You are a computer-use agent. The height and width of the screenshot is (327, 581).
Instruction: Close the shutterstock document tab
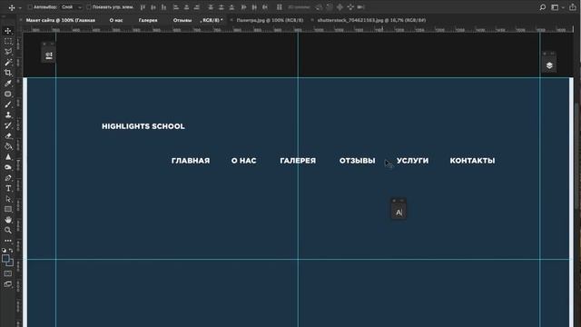pyautogui.click(x=312, y=20)
